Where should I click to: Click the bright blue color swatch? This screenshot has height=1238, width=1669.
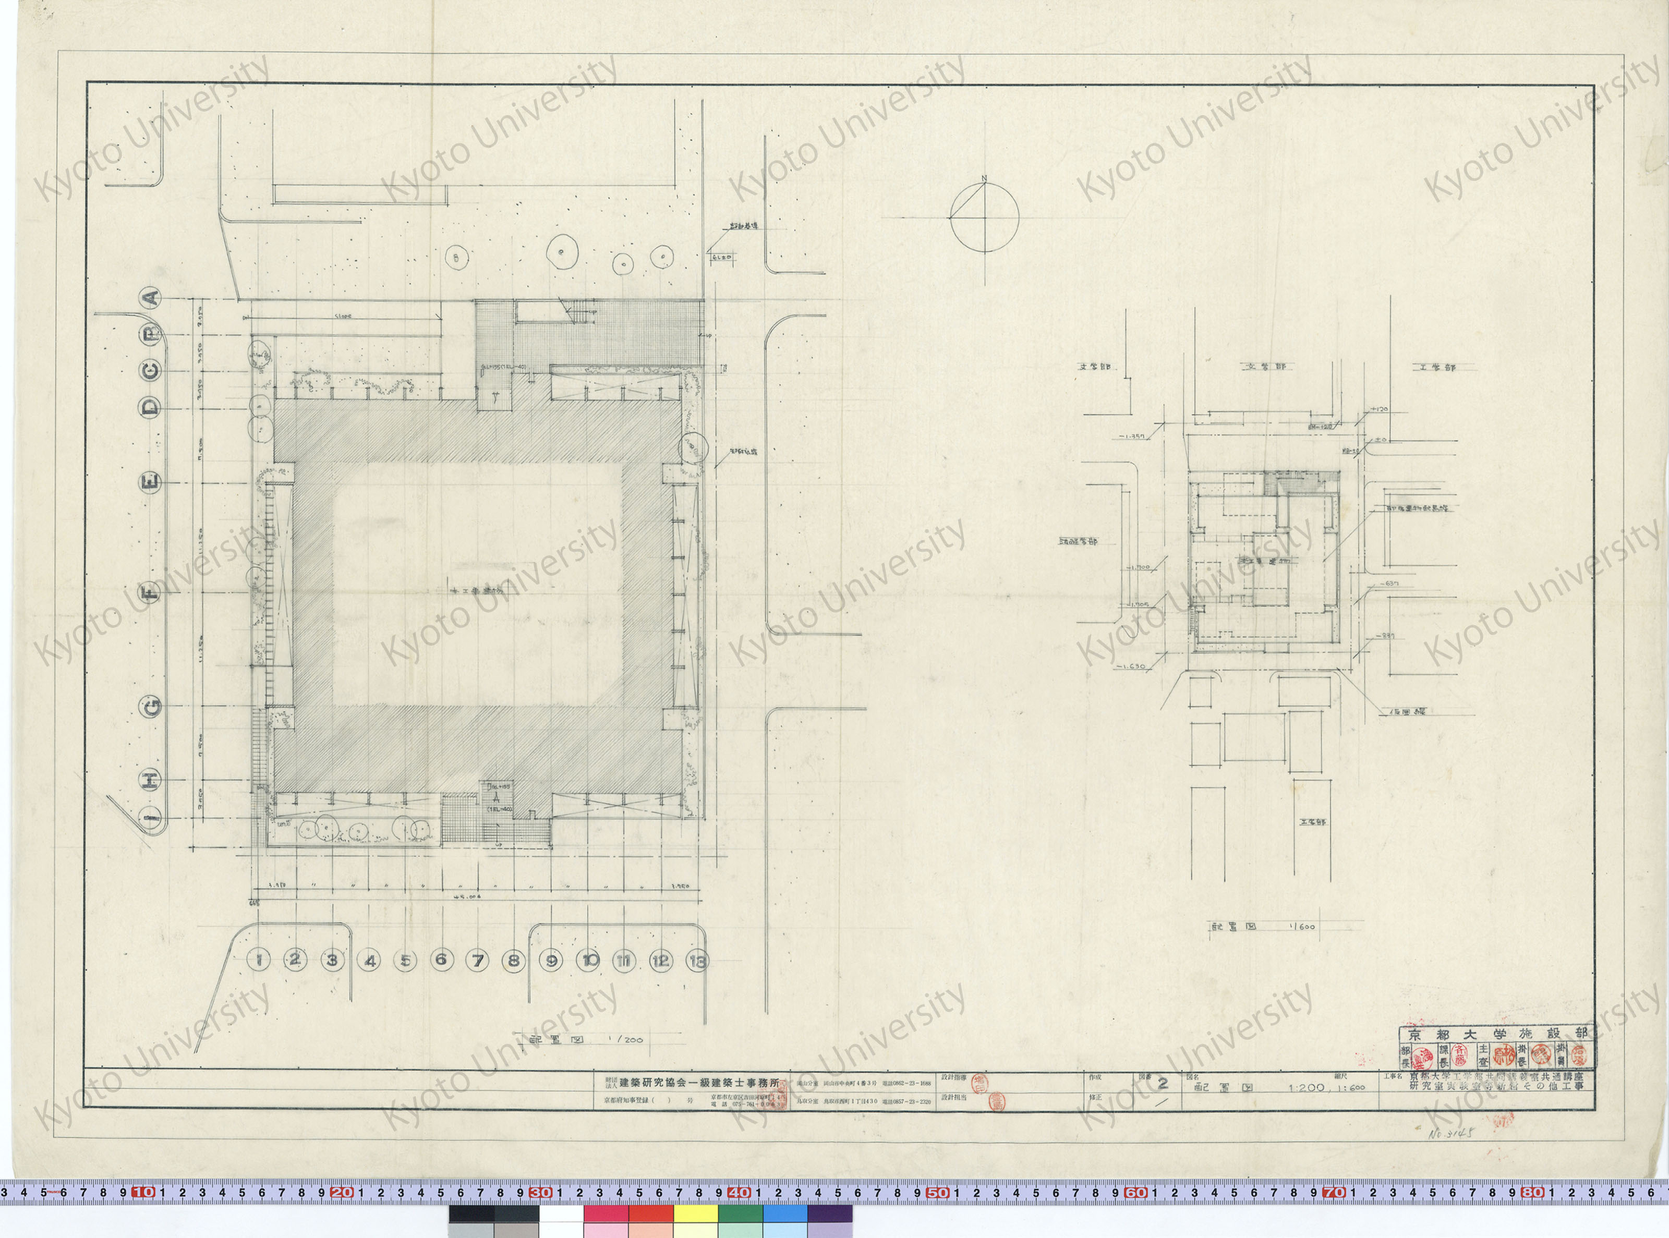(784, 1213)
